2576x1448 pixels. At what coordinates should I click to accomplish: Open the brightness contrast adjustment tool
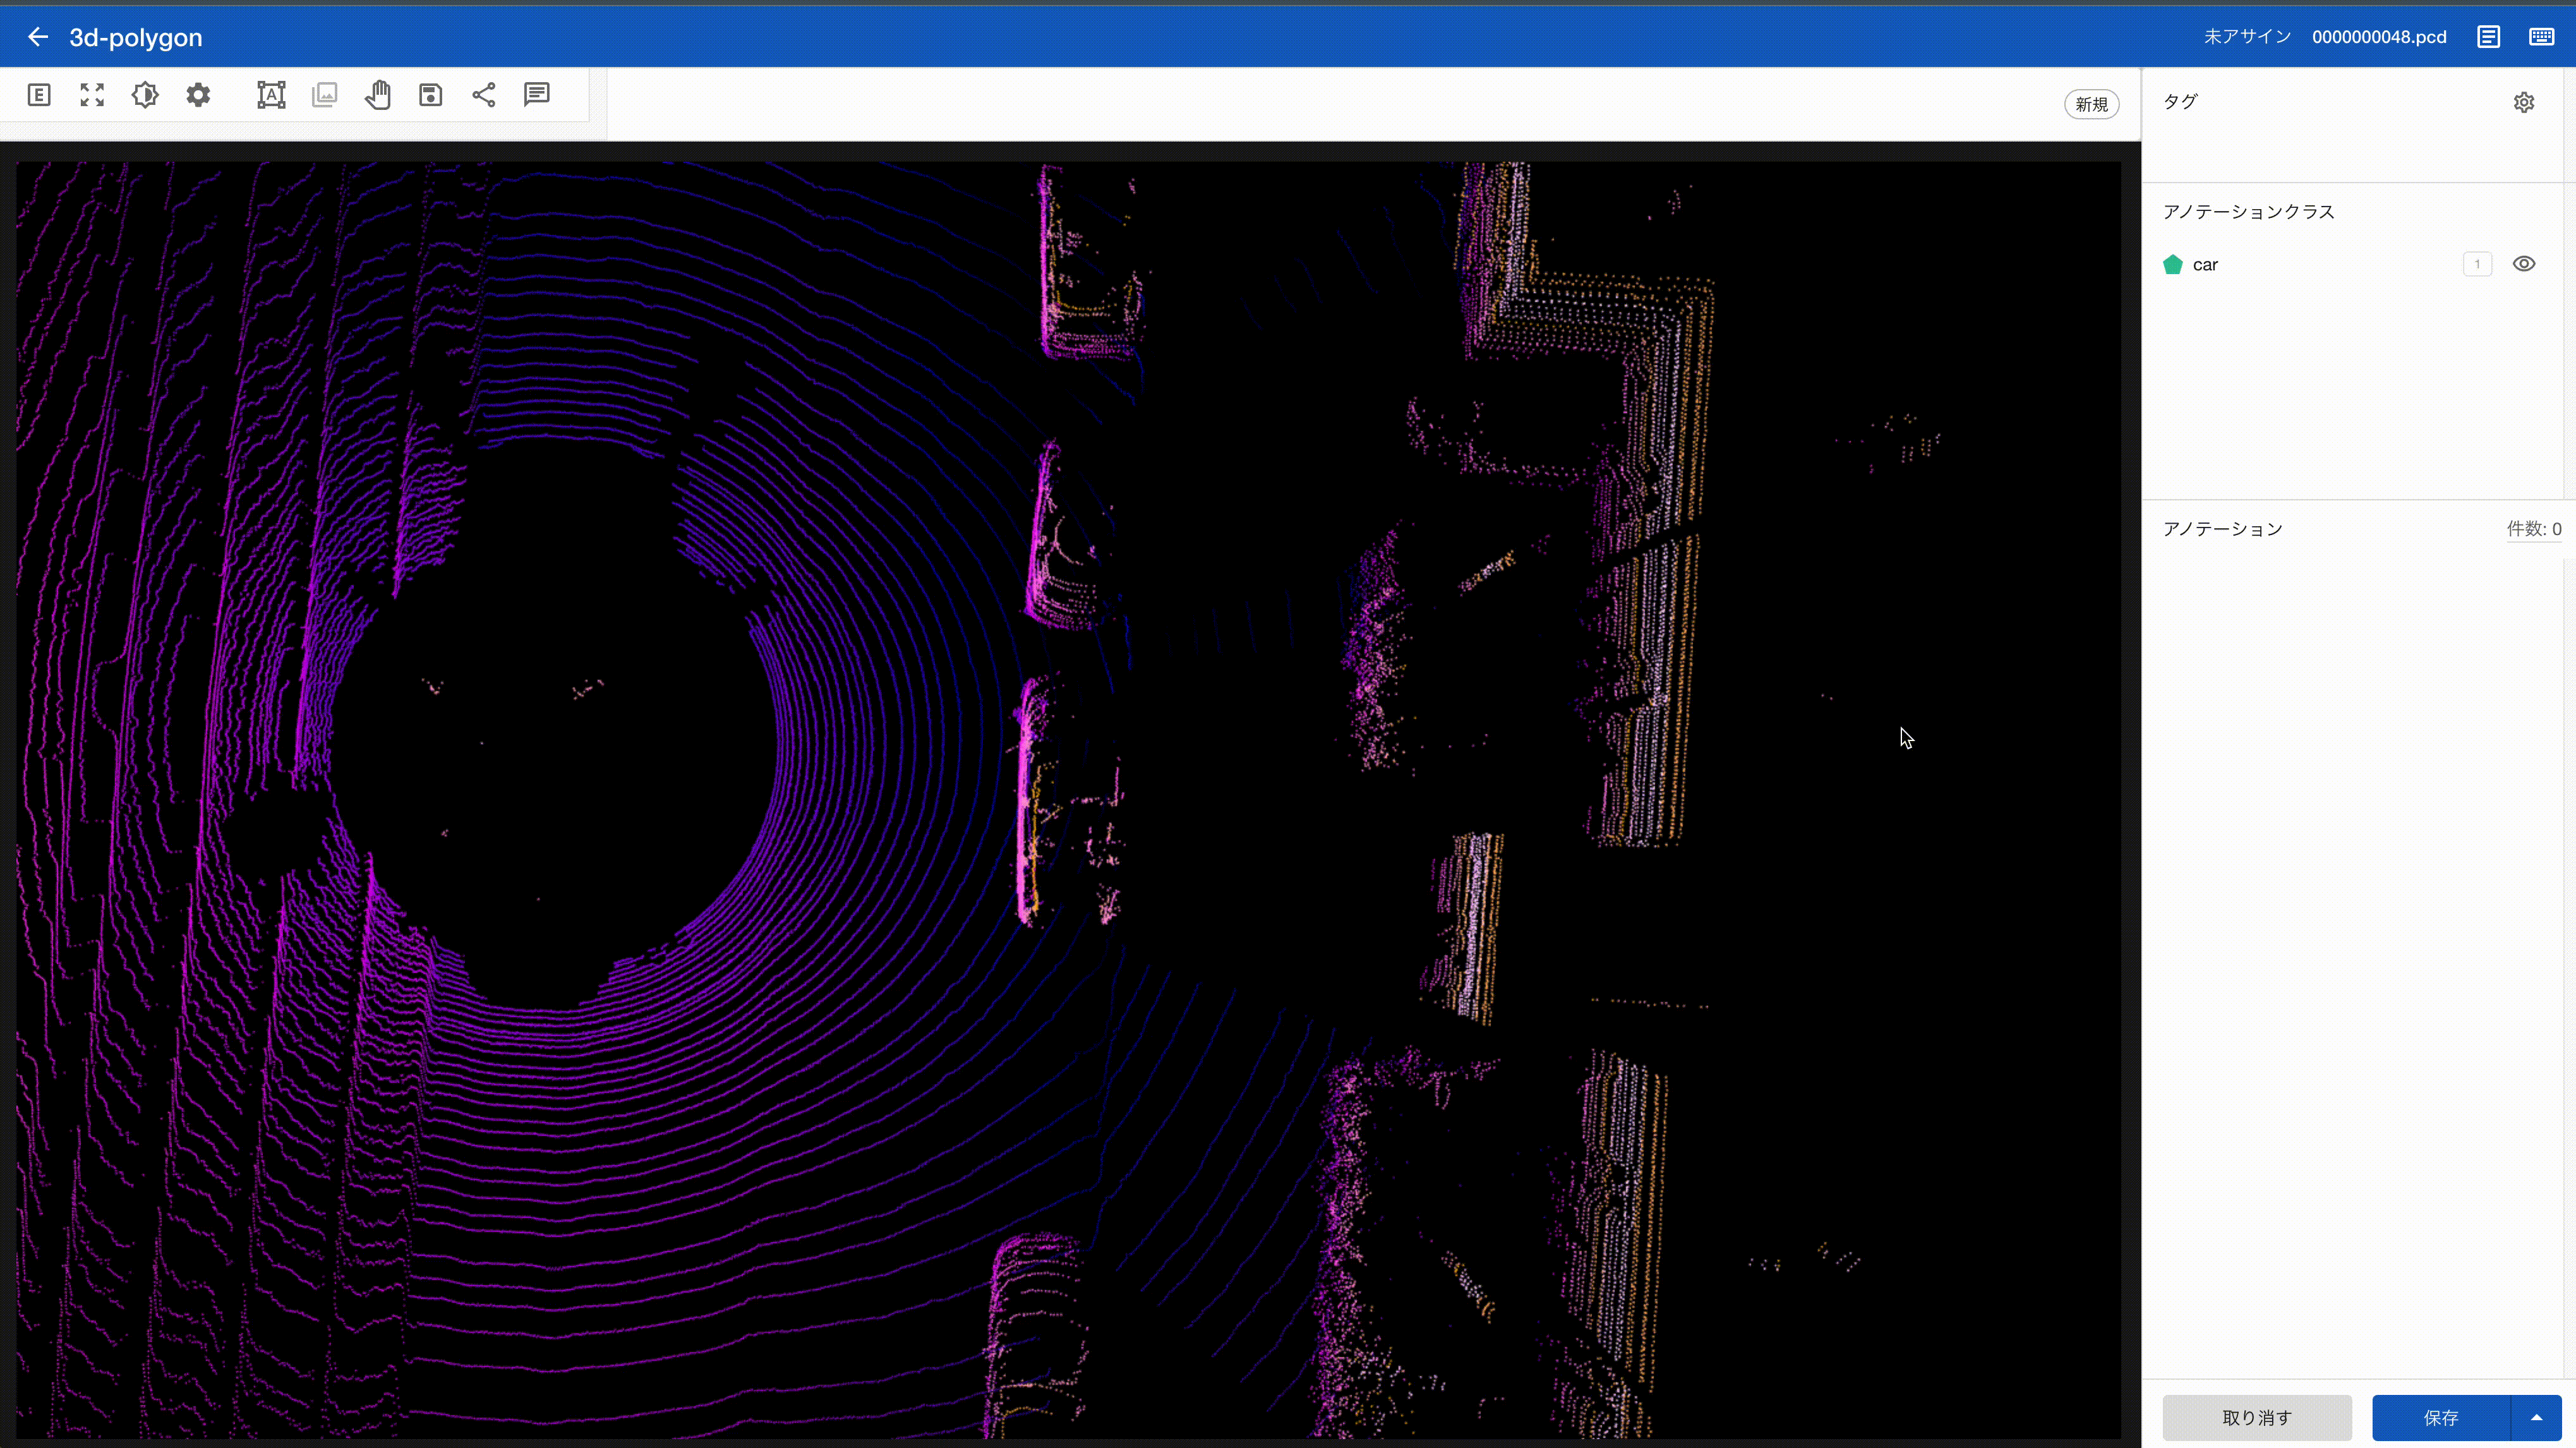[145, 95]
